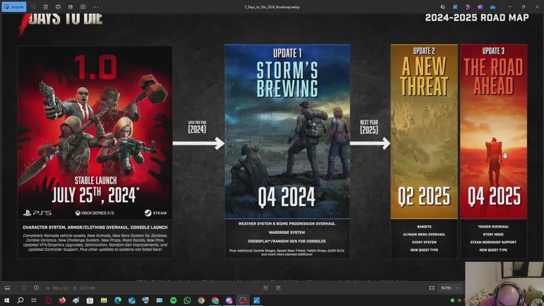Open the OneDrive cloud icon
The height and width of the screenshot is (306, 544).
pyautogui.click(x=493, y=7)
